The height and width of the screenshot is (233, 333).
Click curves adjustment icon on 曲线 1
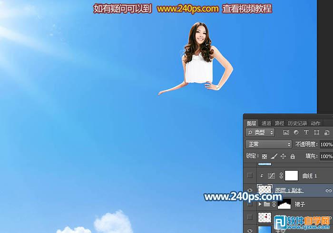(x=271, y=175)
